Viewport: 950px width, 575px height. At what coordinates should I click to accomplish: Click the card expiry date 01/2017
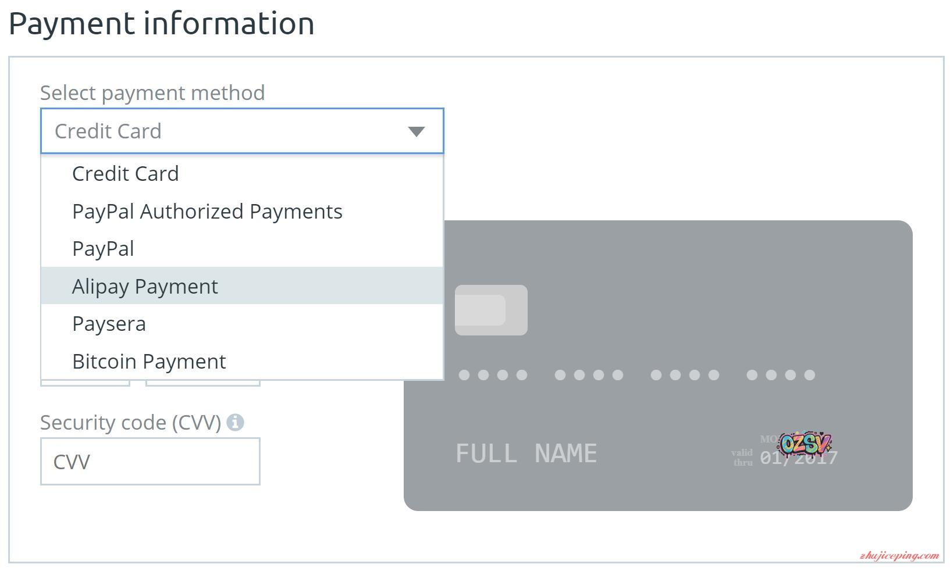798,459
